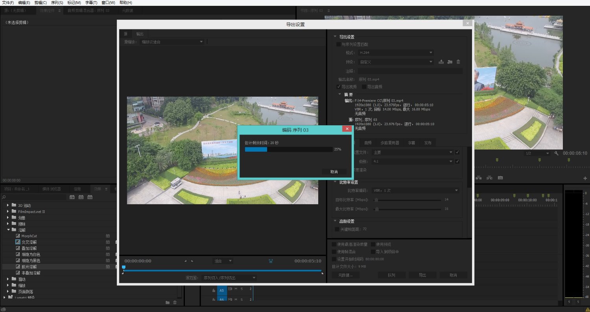
Task: Open the 格式 H.264 dropdown
Action: (395, 53)
